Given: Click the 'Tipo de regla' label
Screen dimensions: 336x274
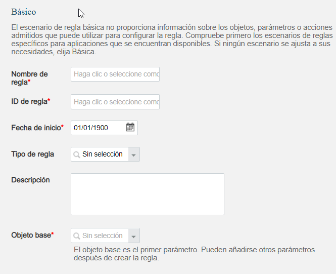Looking at the screenshot, I should click(x=32, y=154).
